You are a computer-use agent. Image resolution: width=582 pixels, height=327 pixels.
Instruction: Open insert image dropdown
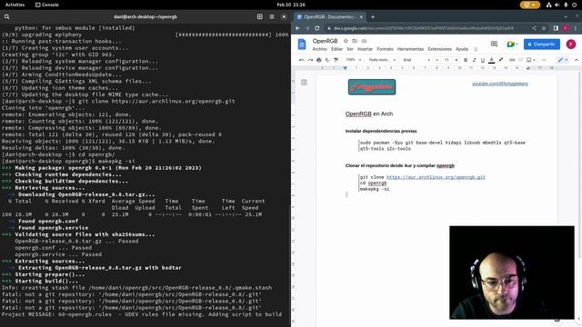click(x=530, y=60)
